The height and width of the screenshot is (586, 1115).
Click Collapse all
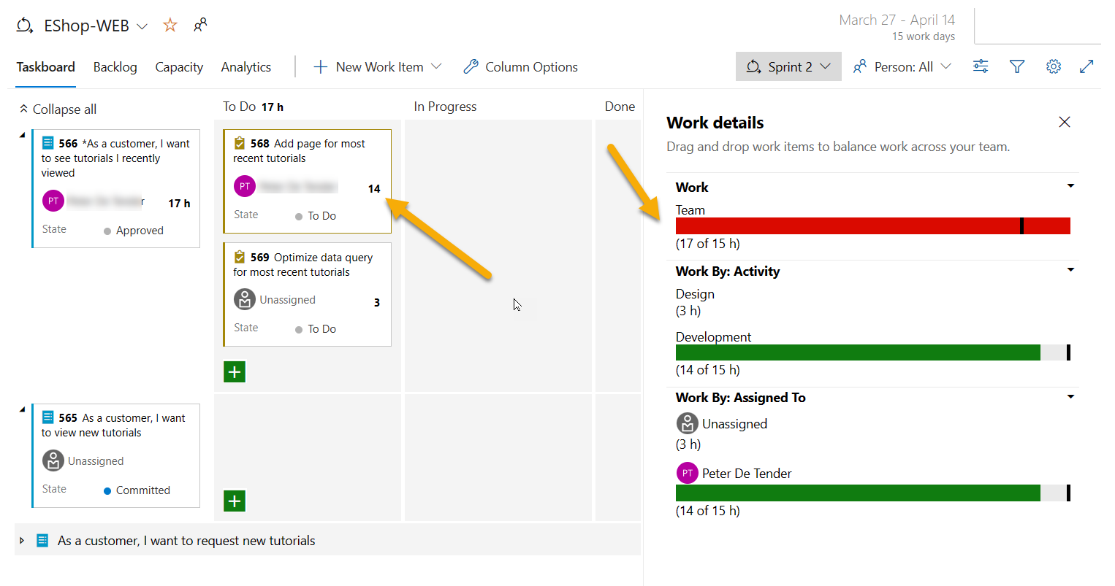pyautogui.click(x=58, y=109)
